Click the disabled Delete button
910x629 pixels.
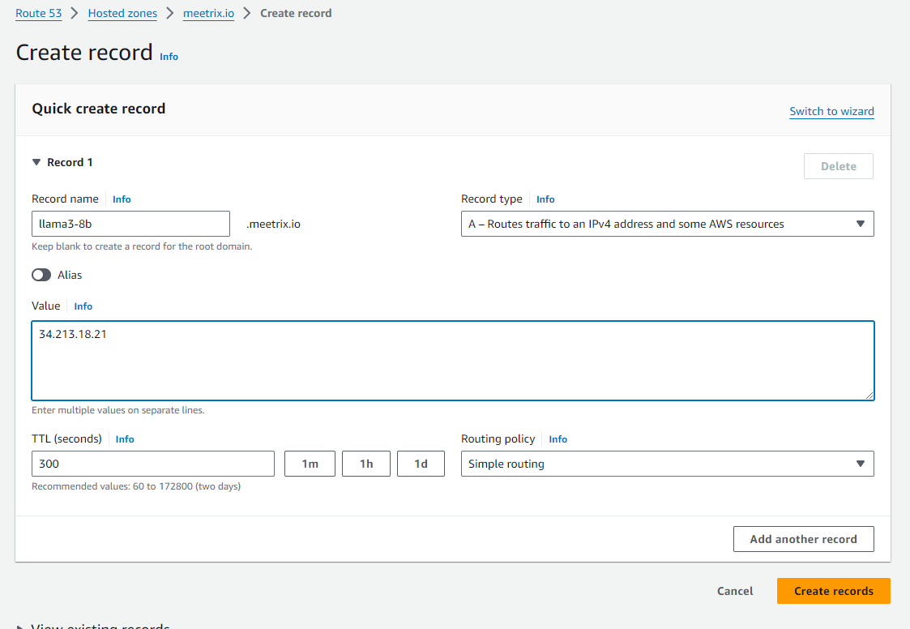click(839, 166)
